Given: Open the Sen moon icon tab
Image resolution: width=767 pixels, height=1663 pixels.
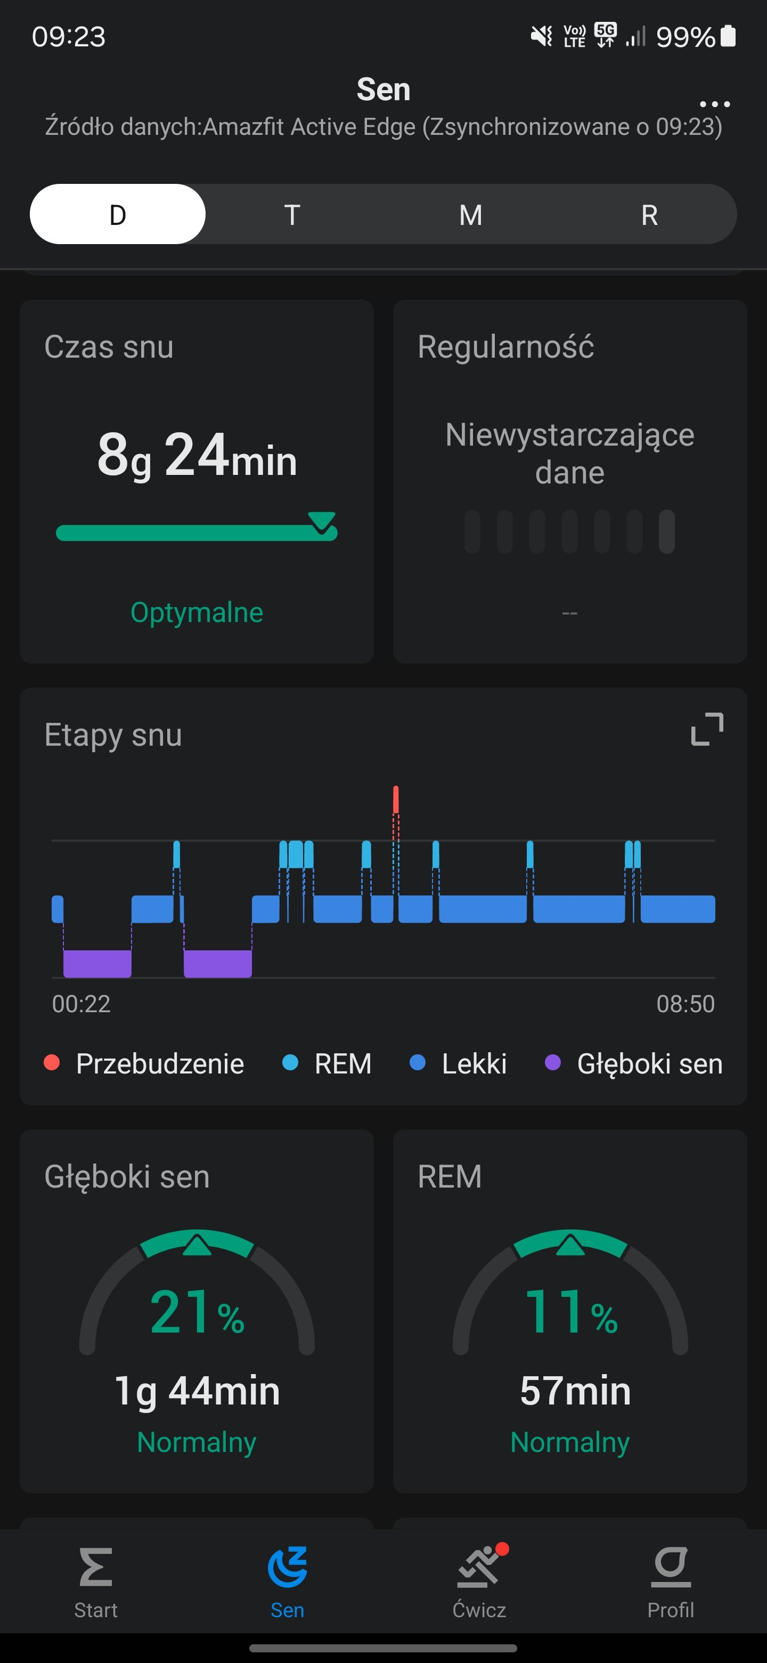Looking at the screenshot, I should [x=287, y=1568].
